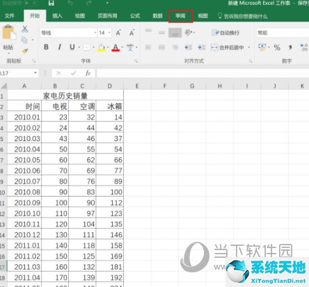Open the borders dropdown arrow

pyautogui.click(x=93, y=47)
